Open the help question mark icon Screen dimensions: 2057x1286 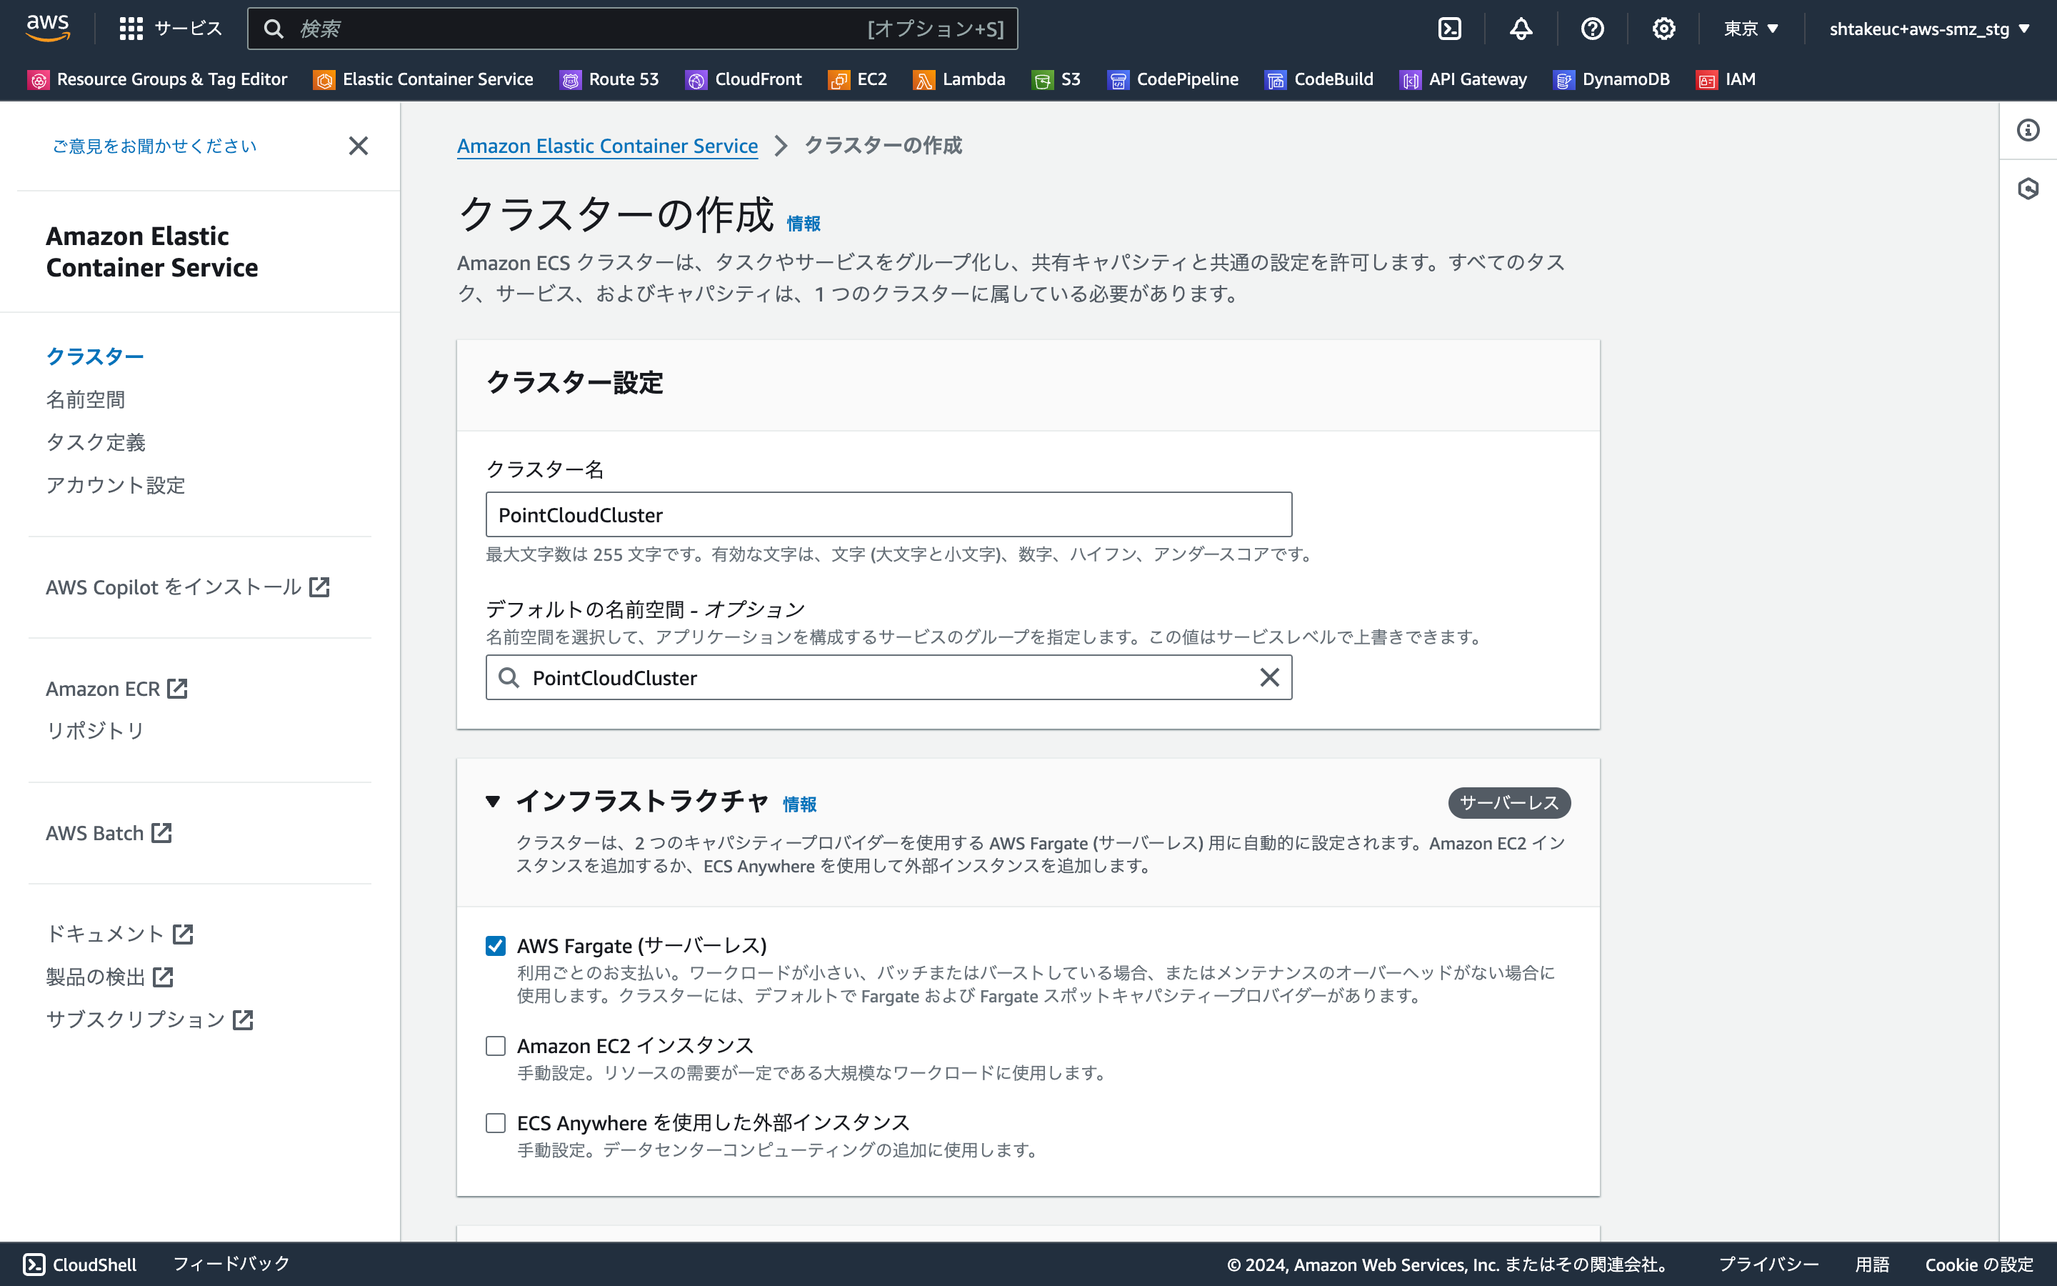tap(1592, 29)
